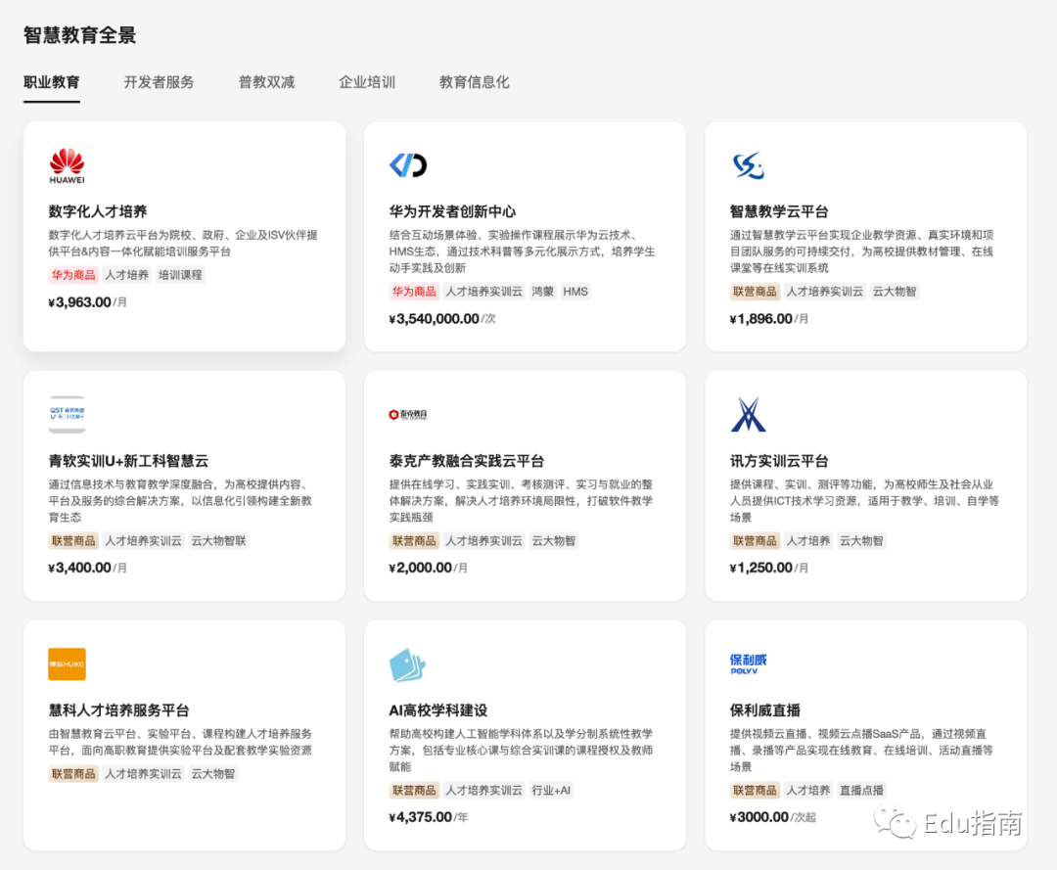
Task: Click the red 泰克教育 logo
Action: click(x=408, y=414)
